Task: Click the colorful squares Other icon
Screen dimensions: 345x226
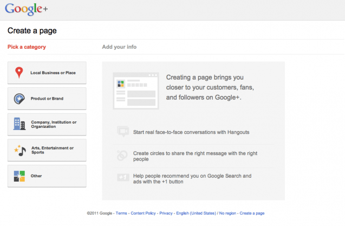Action: tap(19, 176)
